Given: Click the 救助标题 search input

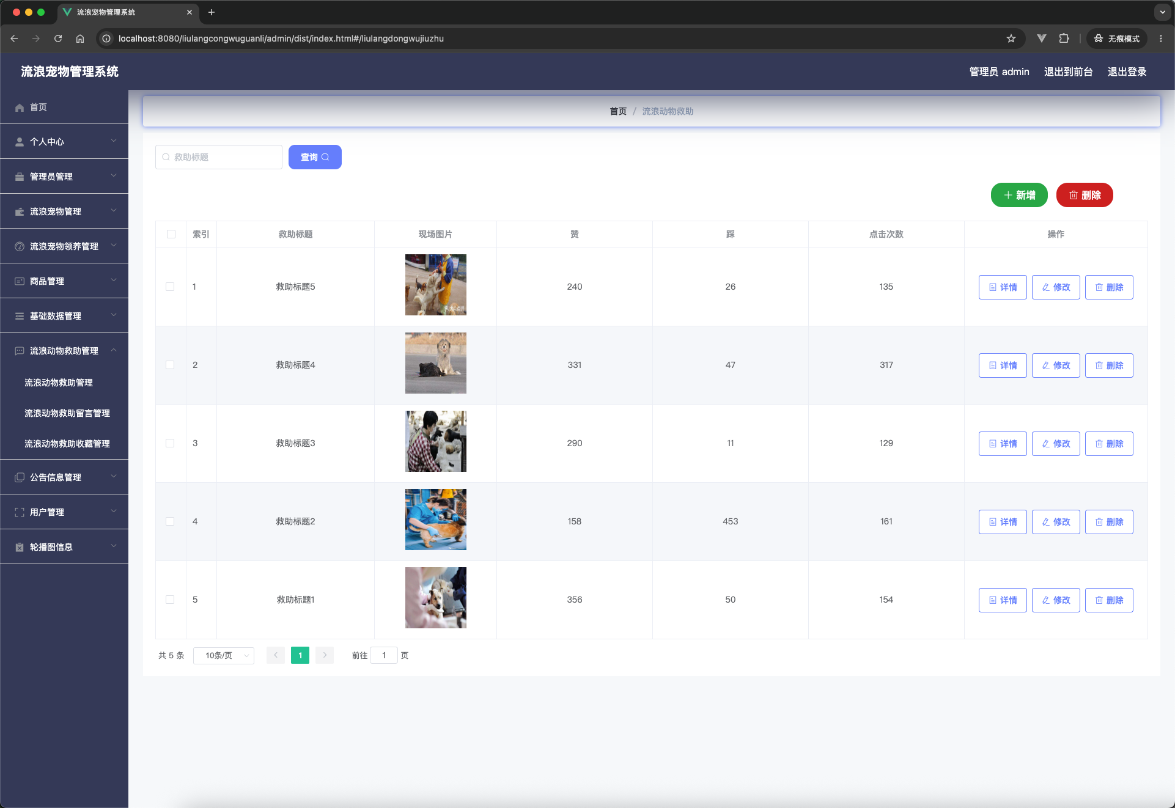Looking at the screenshot, I should [219, 157].
